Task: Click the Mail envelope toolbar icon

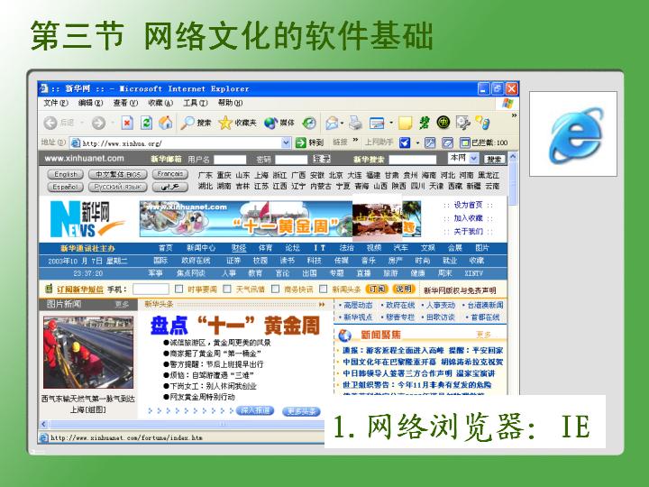Action: (332, 123)
